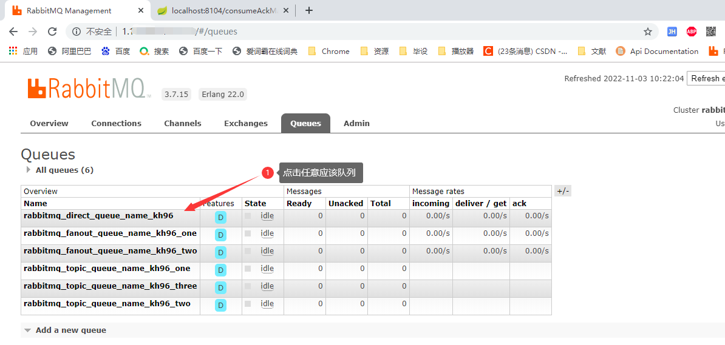The width and height of the screenshot is (725, 345).
Task: Open queue rabbitmq_topic_queue_name_kh96_one
Action: point(107,269)
